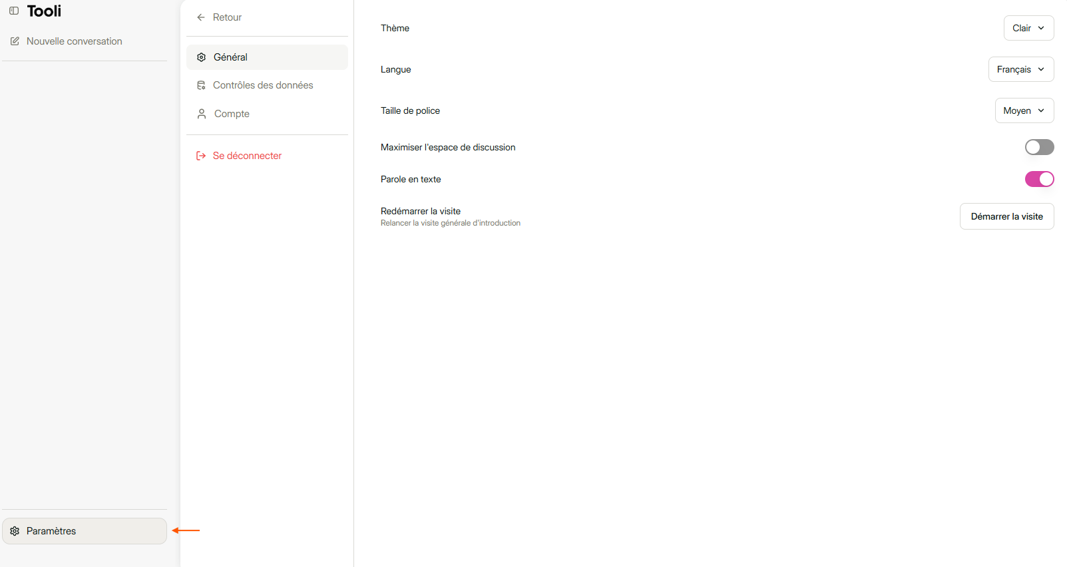This screenshot has width=1067, height=567.
Task: Collapse the sidebar using the panel icon
Action: 14,11
